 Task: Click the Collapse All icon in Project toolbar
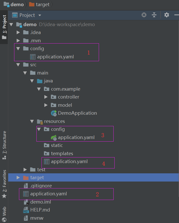pyautogui.click(x=154, y=15)
